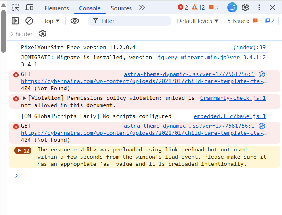This screenshot has height=215, width=282.
Task: Click the blue 2 message issues icon
Action: [x=270, y=21]
